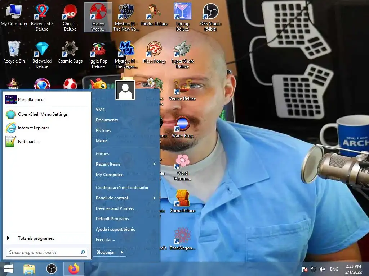Open Music from Start menu

click(x=125, y=141)
